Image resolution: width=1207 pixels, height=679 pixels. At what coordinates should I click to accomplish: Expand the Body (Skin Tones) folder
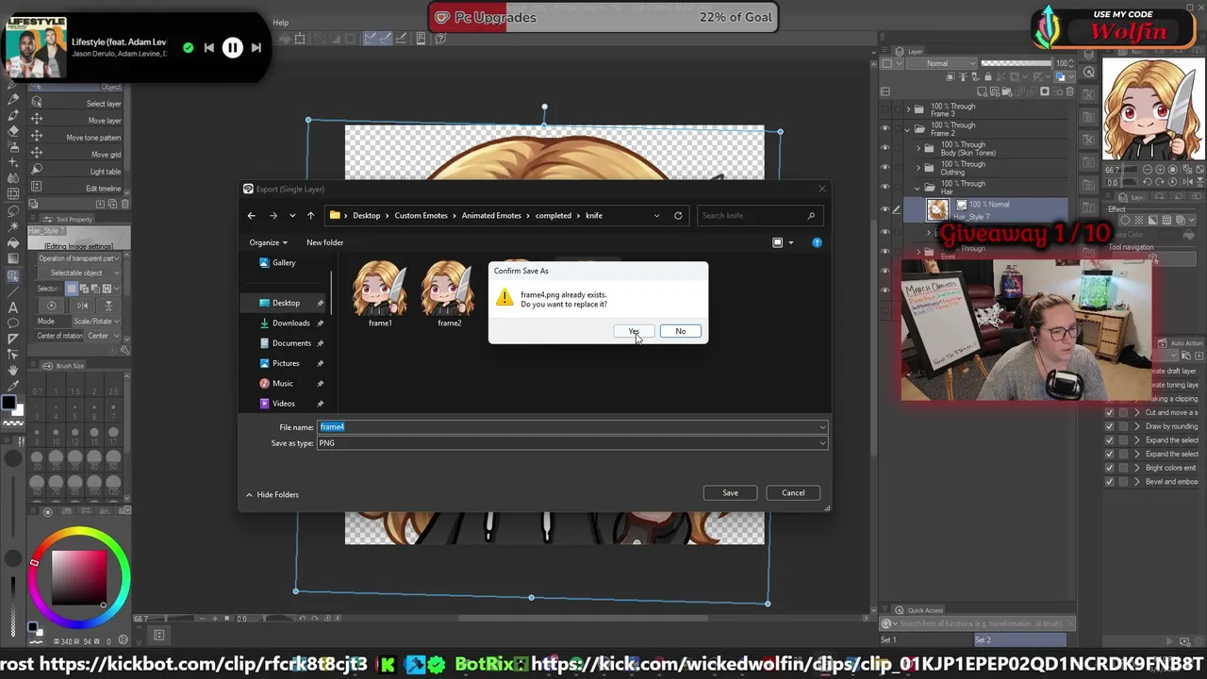[919, 148]
